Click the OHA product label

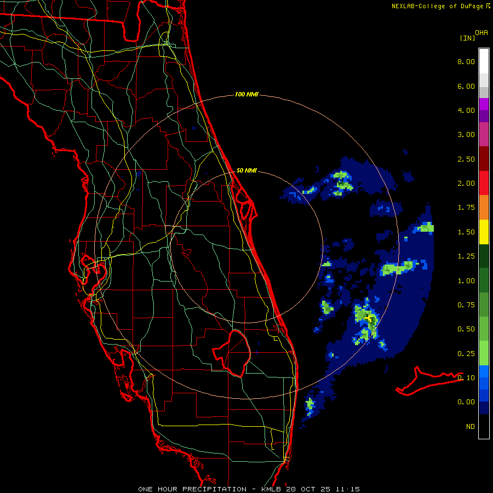coord(481,33)
